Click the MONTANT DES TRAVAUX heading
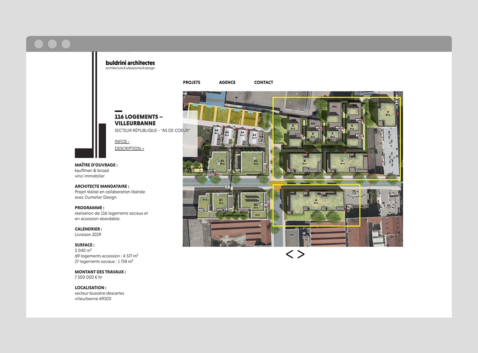Screen dimensions: 478x353 click(100, 272)
